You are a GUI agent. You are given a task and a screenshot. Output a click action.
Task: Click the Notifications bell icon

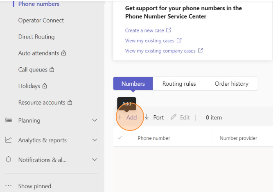click(x=8, y=160)
